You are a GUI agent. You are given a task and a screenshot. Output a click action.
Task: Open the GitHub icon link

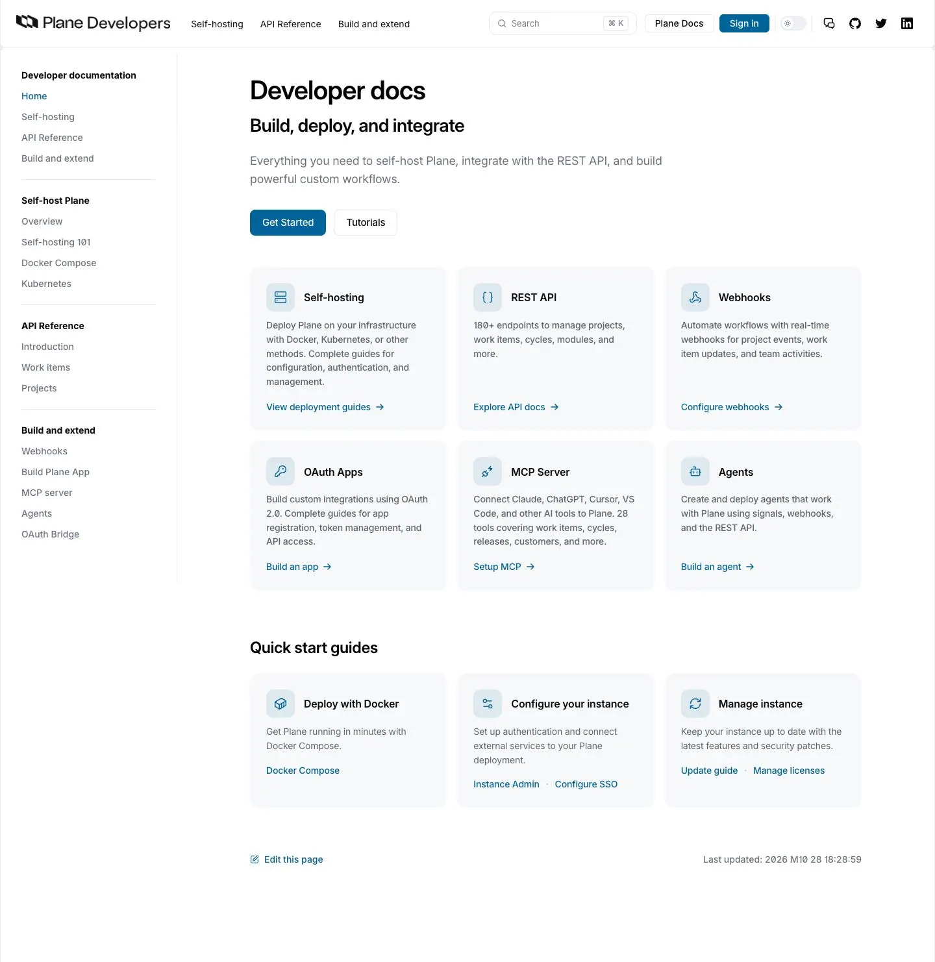pos(855,23)
